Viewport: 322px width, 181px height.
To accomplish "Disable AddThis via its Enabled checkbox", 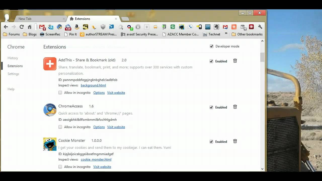I will click(x=211, y=61).
